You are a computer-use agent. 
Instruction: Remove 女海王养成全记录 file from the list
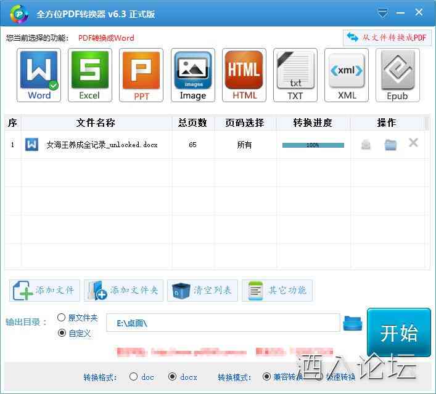tap(413, 143)
